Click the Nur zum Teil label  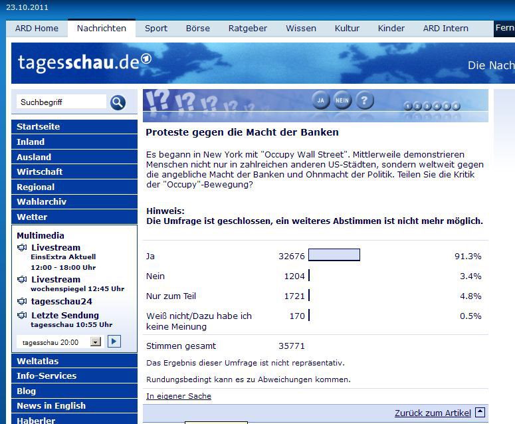(x=171, y=296)
